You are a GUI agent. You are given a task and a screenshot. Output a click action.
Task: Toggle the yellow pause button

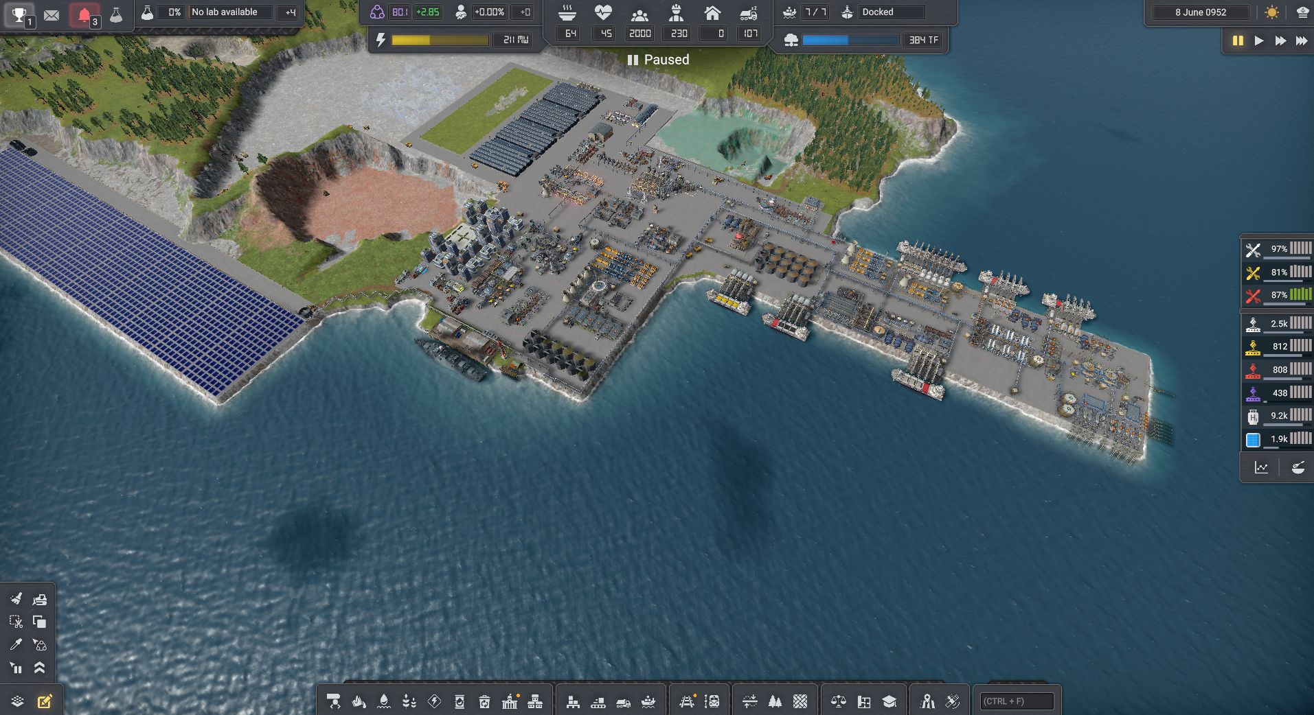point(1238,40)
